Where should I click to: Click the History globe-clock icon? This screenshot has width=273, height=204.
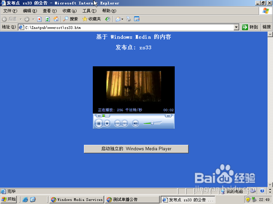pos(108,19)
